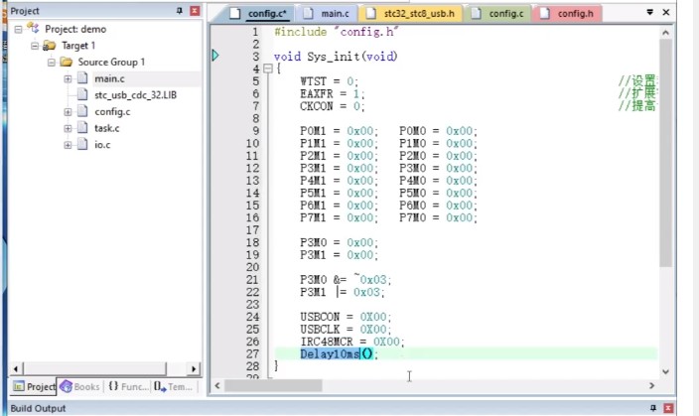This screenshot has height=416, width=699.
Task: Click the editor horizontal scroll left arrow
Action: [217, 385]
